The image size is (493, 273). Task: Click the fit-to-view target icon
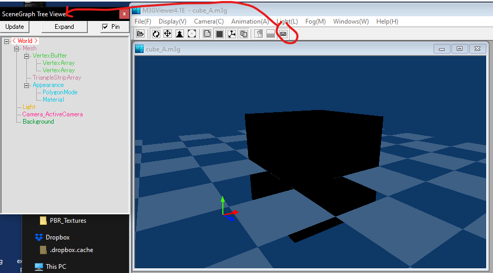192,34
